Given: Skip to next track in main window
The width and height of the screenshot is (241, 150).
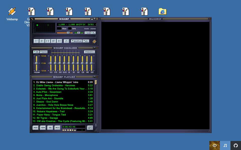Looking at the screenshot, I should (59, 41).
